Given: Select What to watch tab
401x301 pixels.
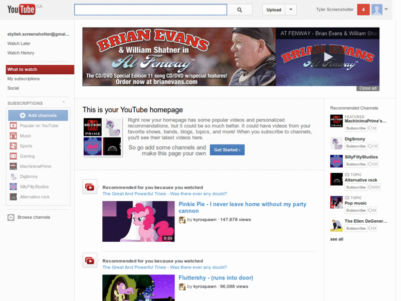Looking at the screenshot, I should coord(40,69).
